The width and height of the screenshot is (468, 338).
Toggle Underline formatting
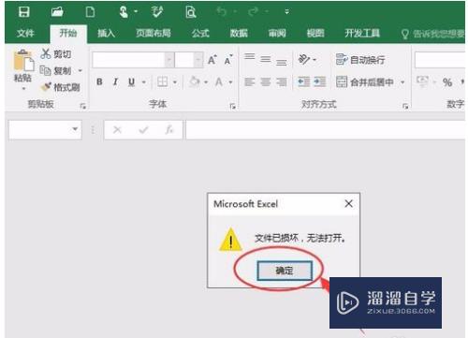[131, 82]
